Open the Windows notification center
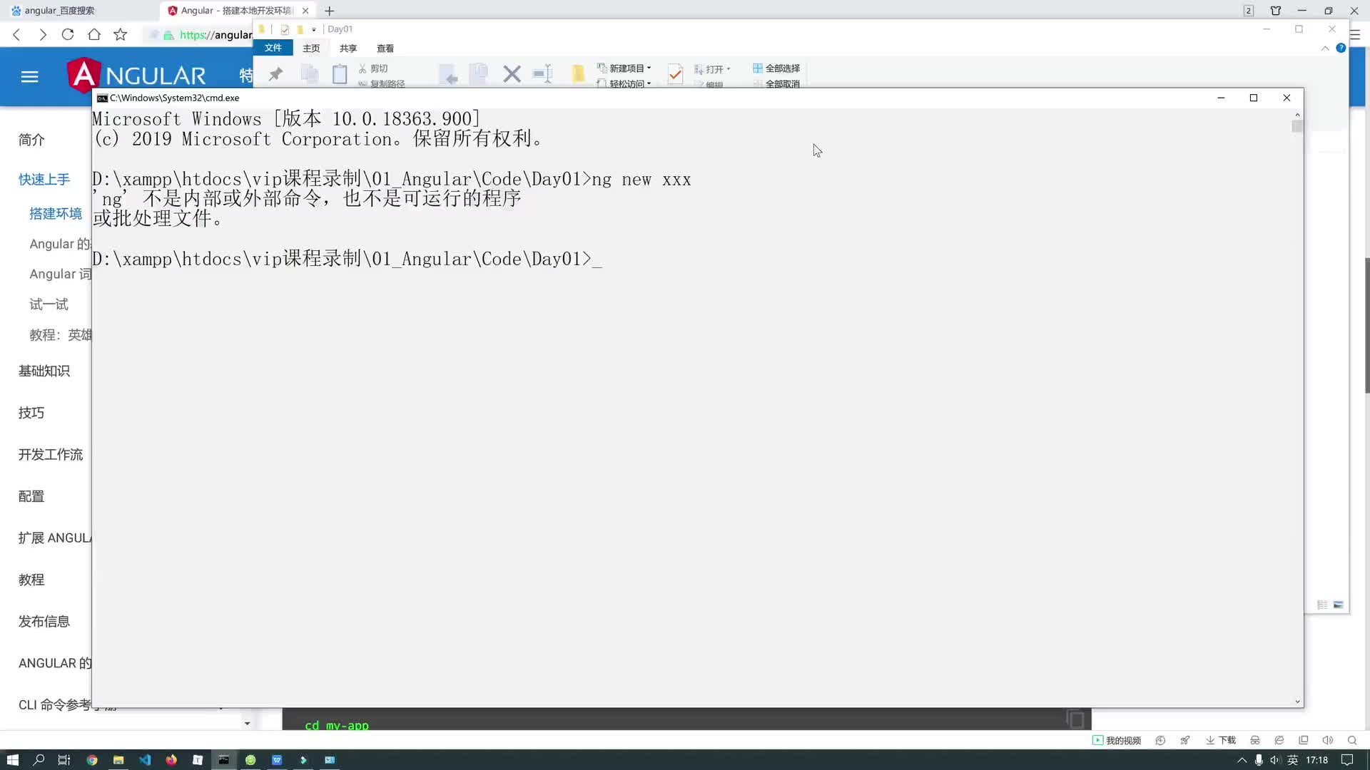The image size is (1370, 770). click(x=1347, y=760)
